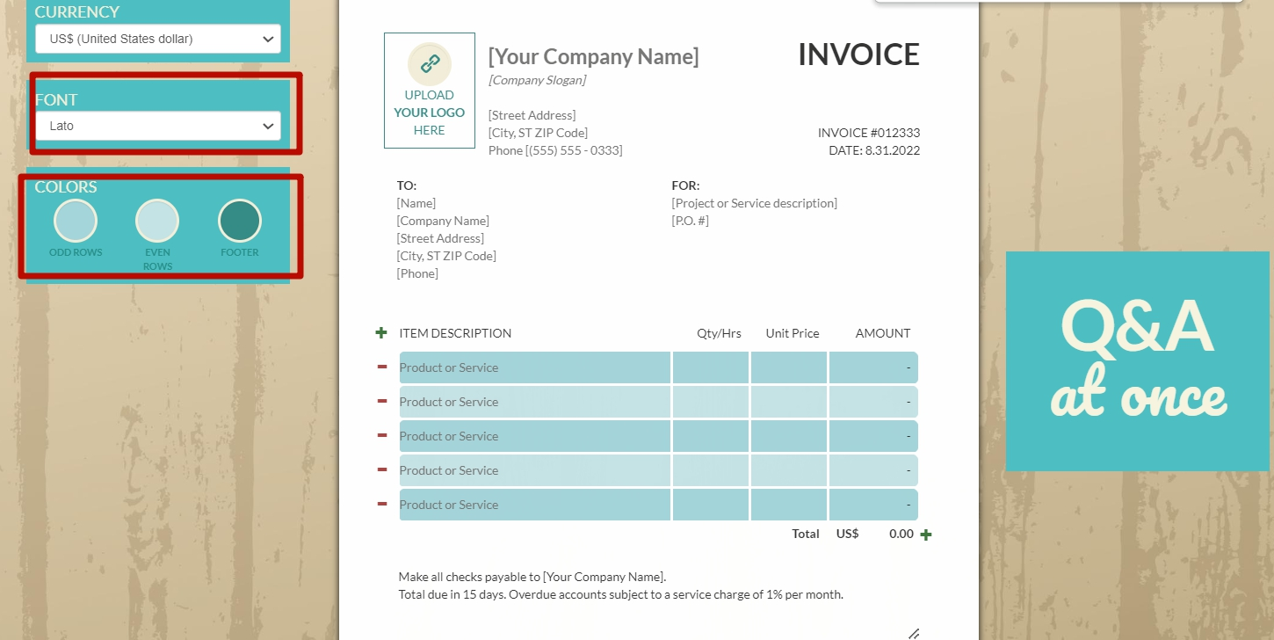The image size is (1274, 640).
Task: Remove the first Product or Service row
Action: pyautogui.click(x=382, y=367)
